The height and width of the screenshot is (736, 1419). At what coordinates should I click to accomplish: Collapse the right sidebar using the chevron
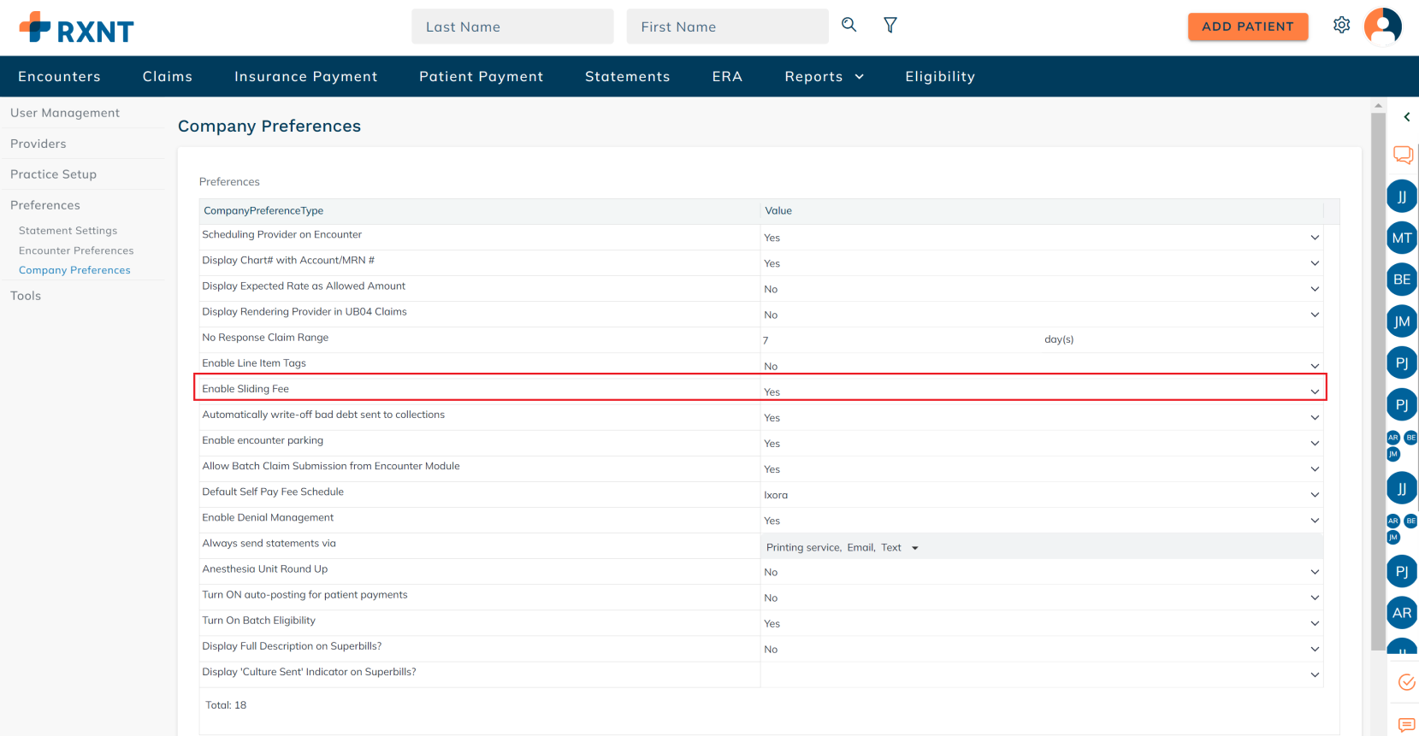click(1406, 117)
